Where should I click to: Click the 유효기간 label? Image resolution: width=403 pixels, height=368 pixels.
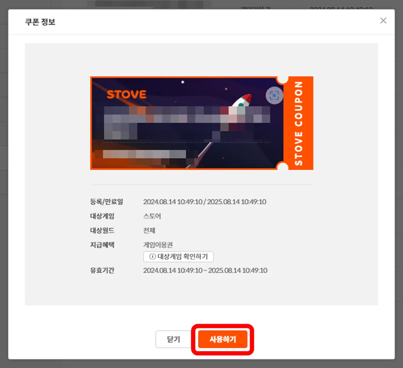[102, 270]
